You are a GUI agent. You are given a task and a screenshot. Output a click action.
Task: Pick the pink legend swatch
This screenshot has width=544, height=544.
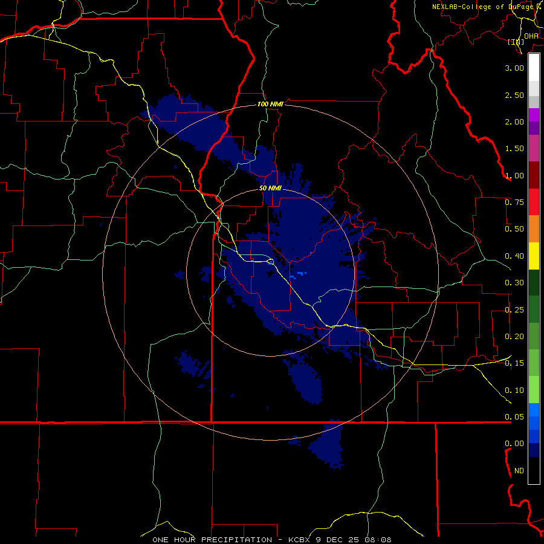[x=534, y=148]
